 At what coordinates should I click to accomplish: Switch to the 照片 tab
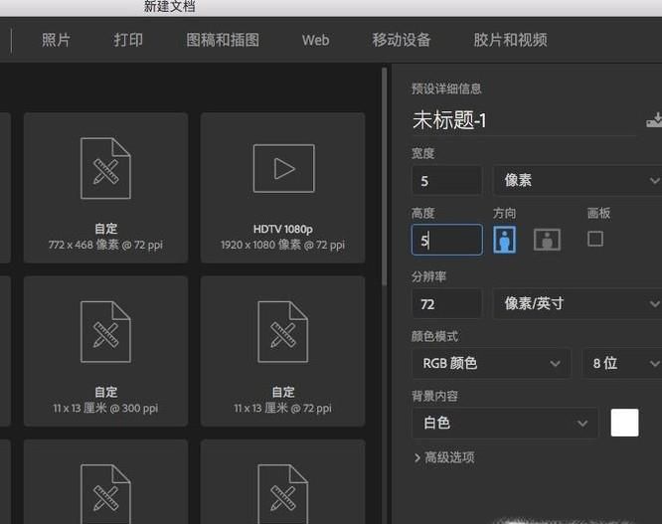click(56, 40)
